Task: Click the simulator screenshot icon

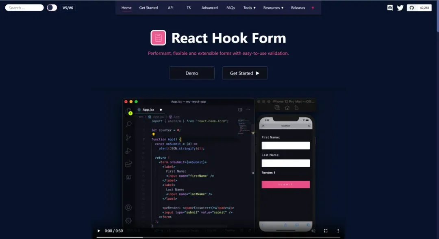Action: (277, 108)
